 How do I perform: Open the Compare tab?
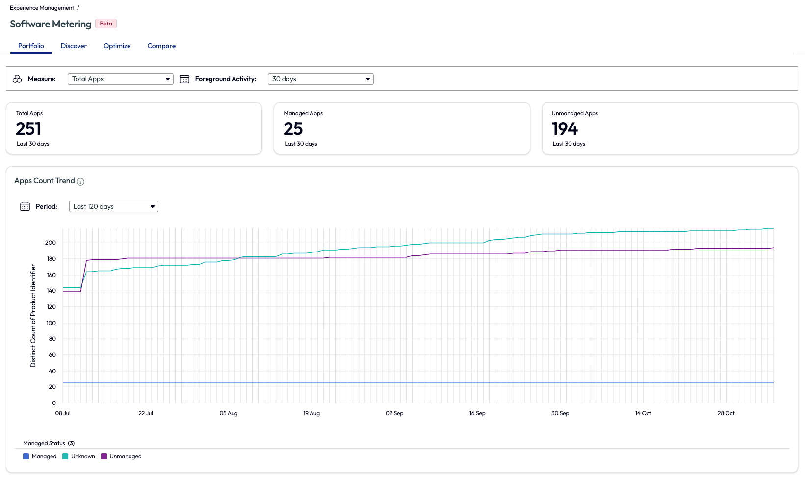(x=161, y=46)
